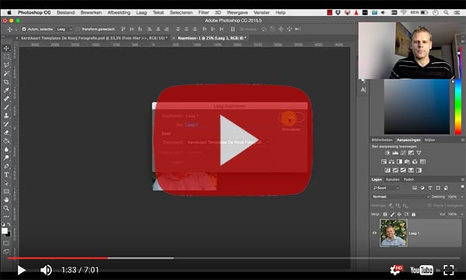Select the Brush tool
The height and width of the screenshot is (280, 466).
click(x=6, y=107)
